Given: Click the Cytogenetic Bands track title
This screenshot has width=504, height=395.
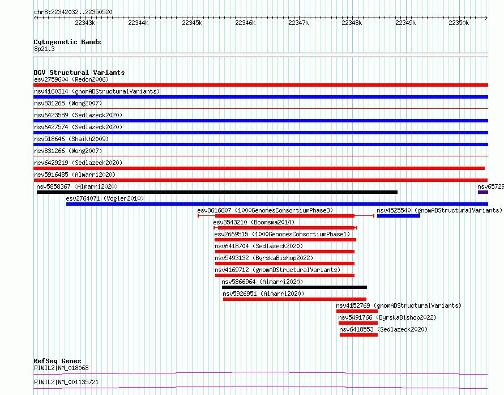Looking at the screenshot, I should 67,42.
